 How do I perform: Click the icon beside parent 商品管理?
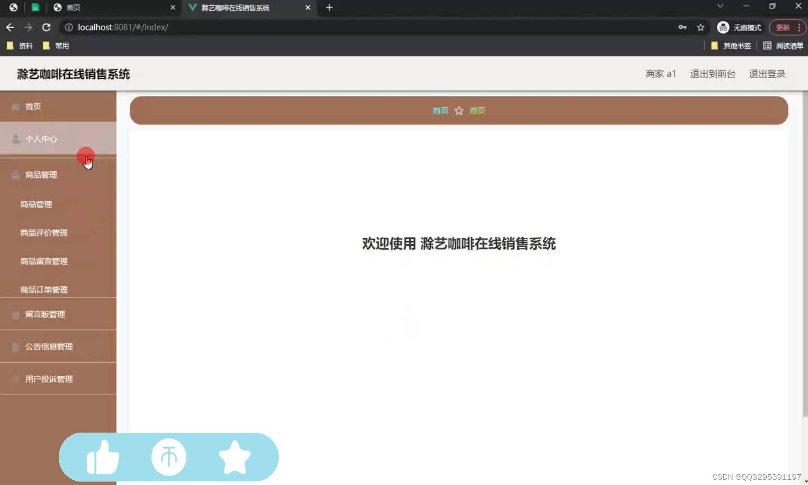coord(16,175)
